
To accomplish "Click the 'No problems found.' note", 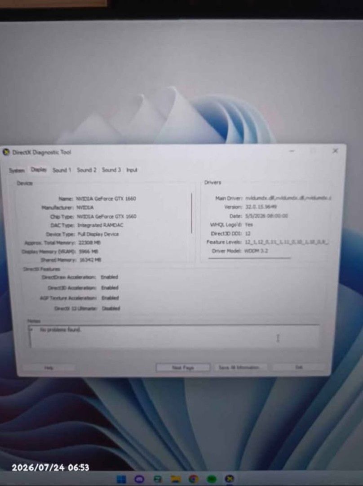I will click(x=60, y=329).
